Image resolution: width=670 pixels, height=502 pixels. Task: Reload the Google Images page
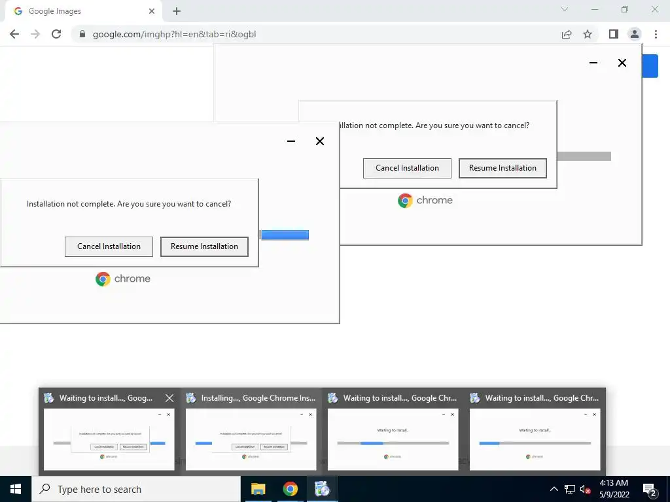pos(56,34)
